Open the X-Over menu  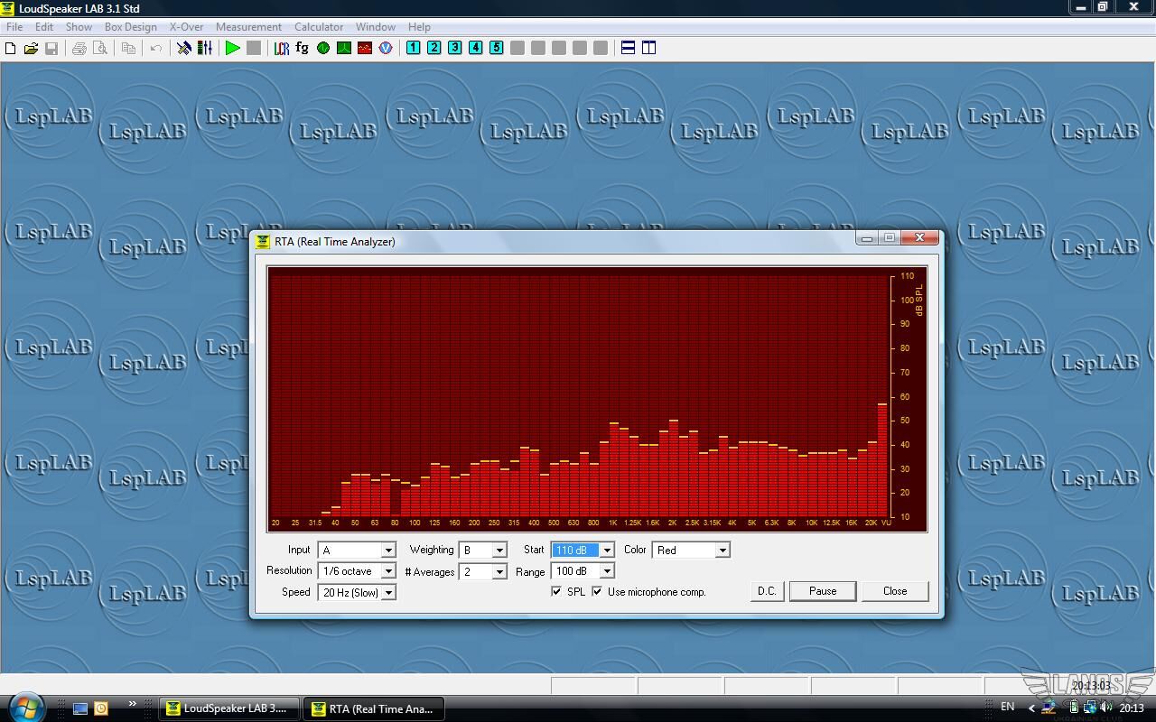[187, 27]
